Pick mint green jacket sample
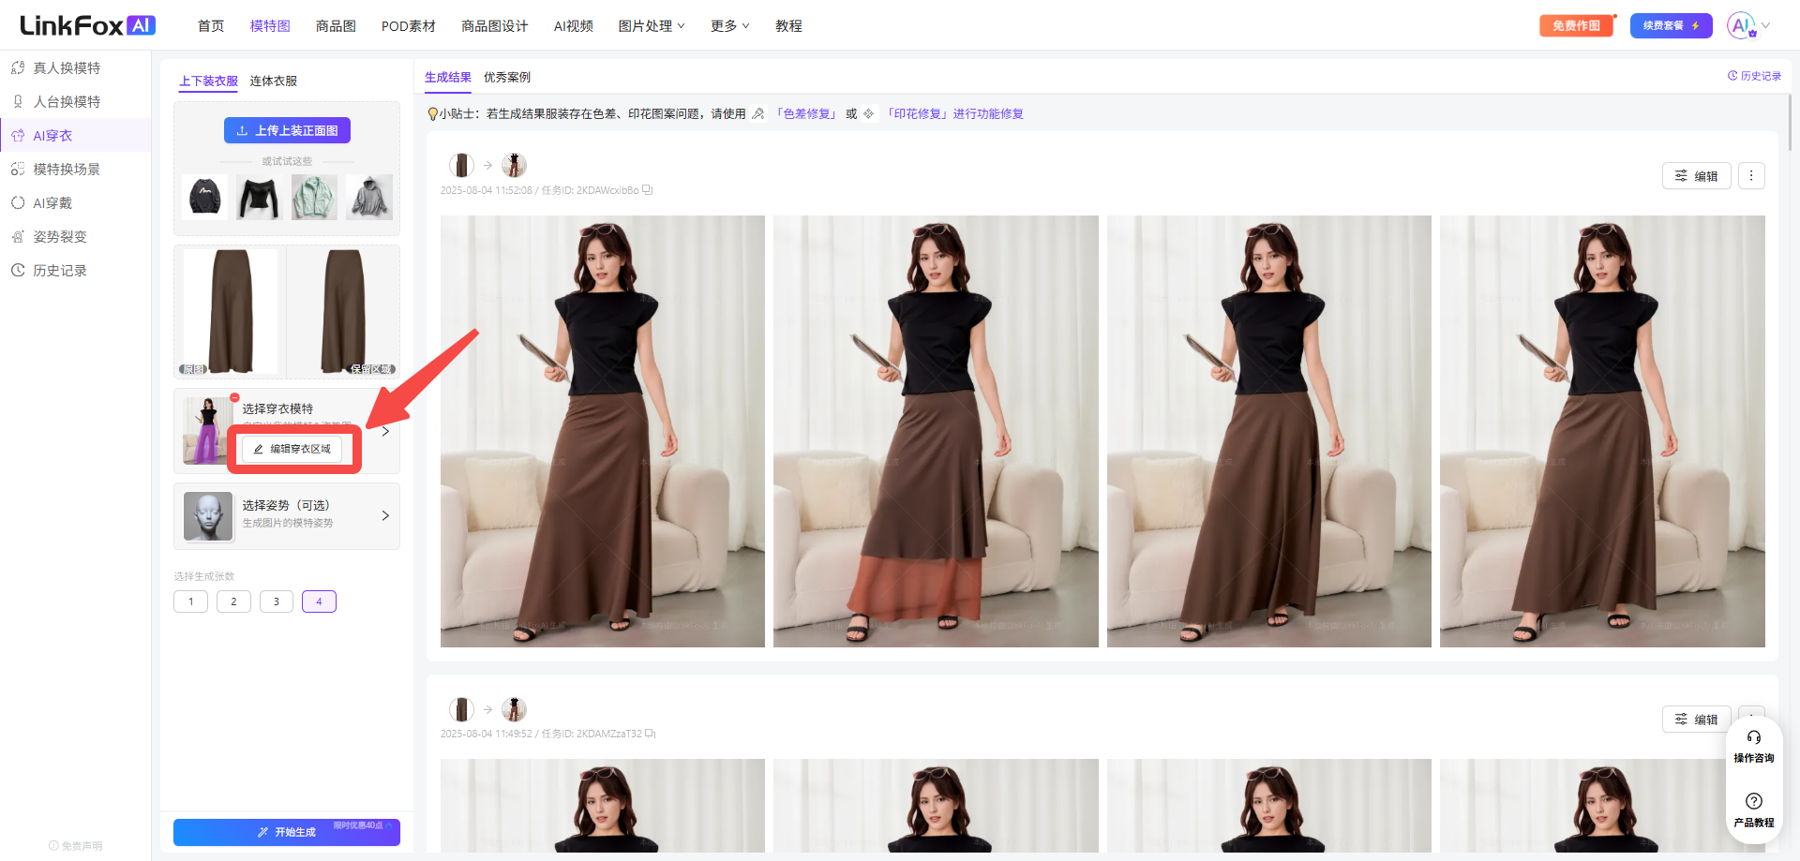Viewport: 1800px width, 861px height. 314,197
